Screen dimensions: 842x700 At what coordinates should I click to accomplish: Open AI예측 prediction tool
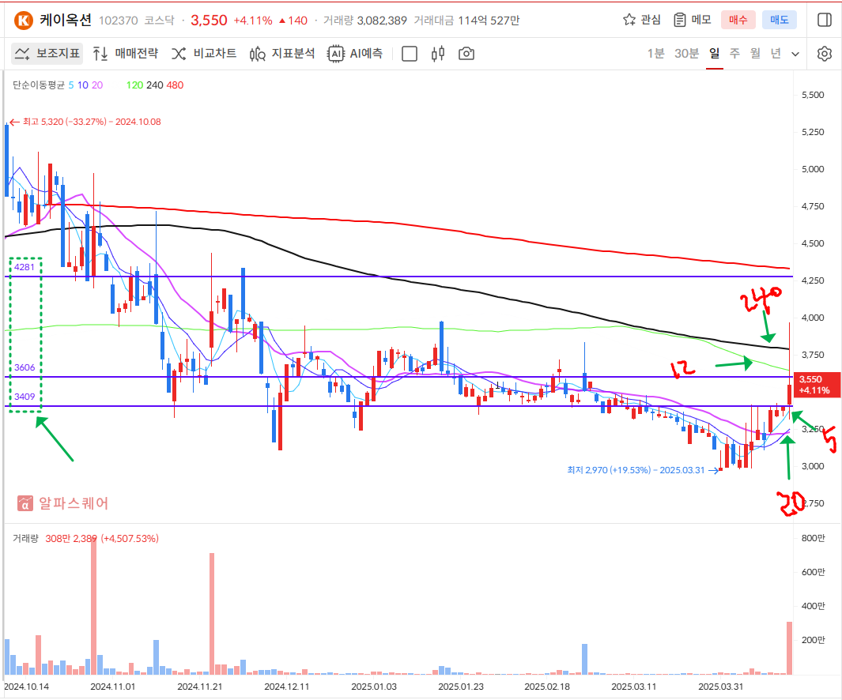(355, 54)
